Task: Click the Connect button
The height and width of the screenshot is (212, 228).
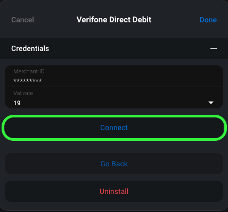Action: (x=114, y=128)
